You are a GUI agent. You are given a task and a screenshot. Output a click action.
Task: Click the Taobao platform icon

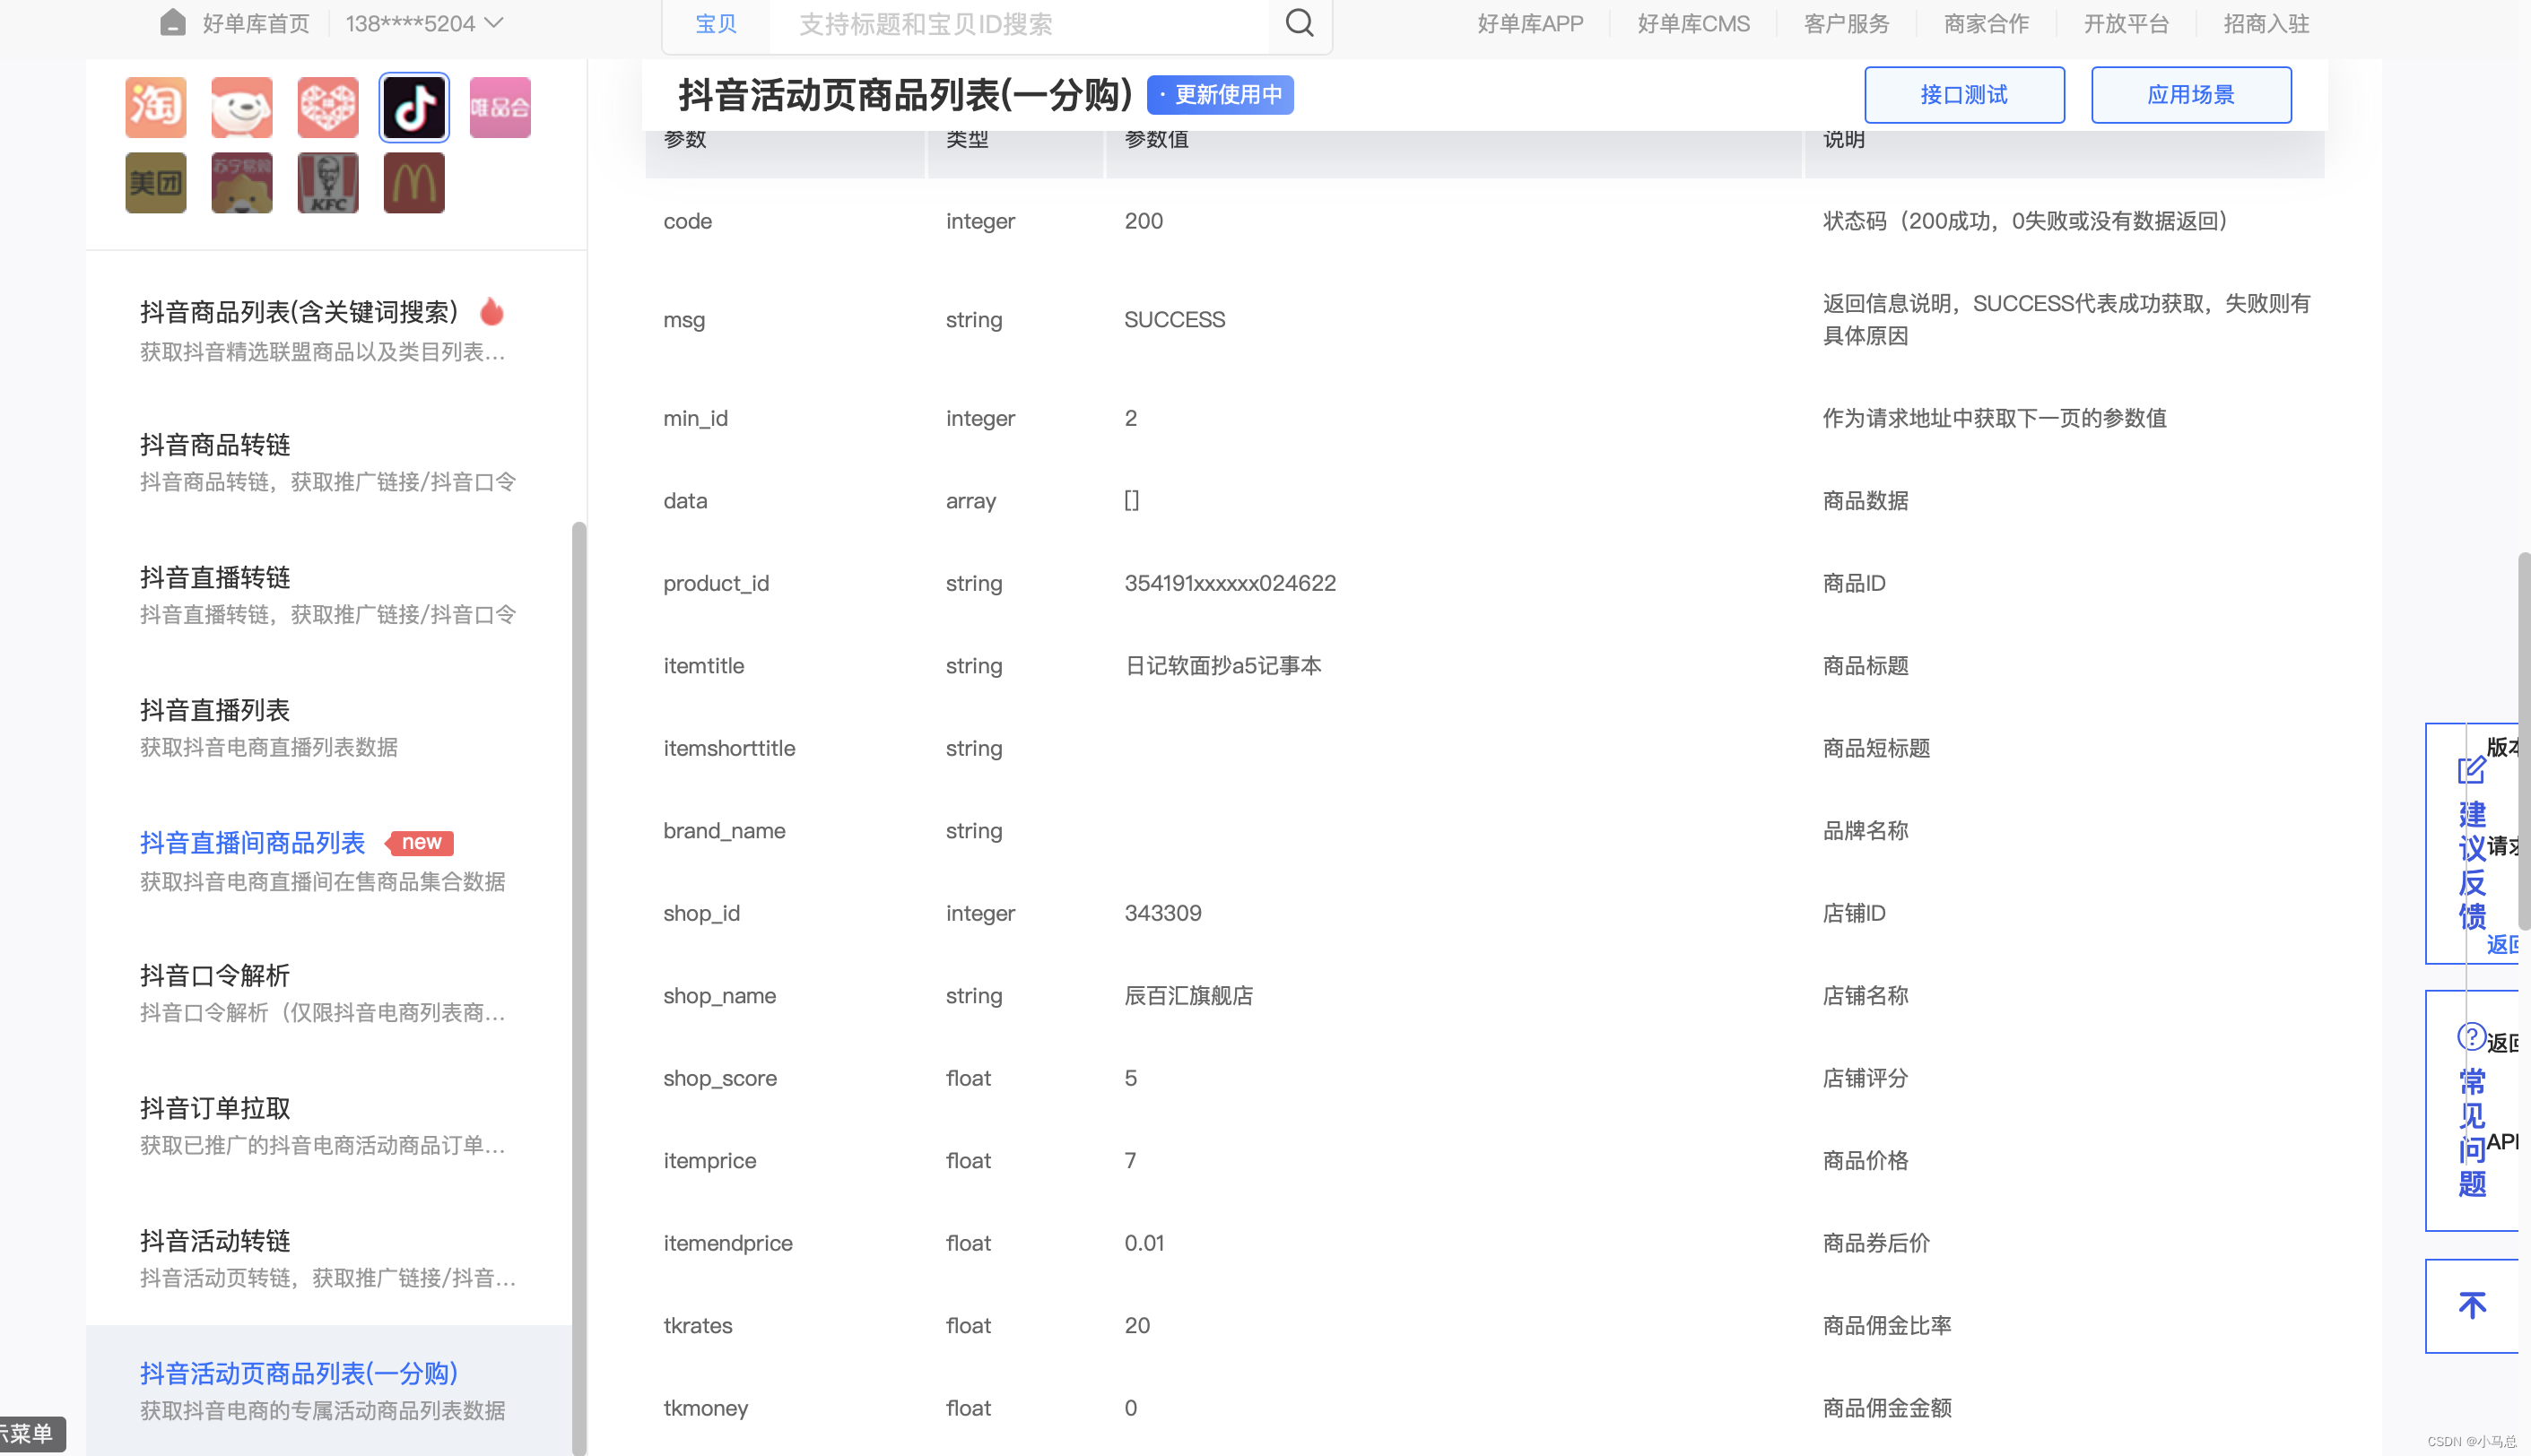click(x=155, y=107)
